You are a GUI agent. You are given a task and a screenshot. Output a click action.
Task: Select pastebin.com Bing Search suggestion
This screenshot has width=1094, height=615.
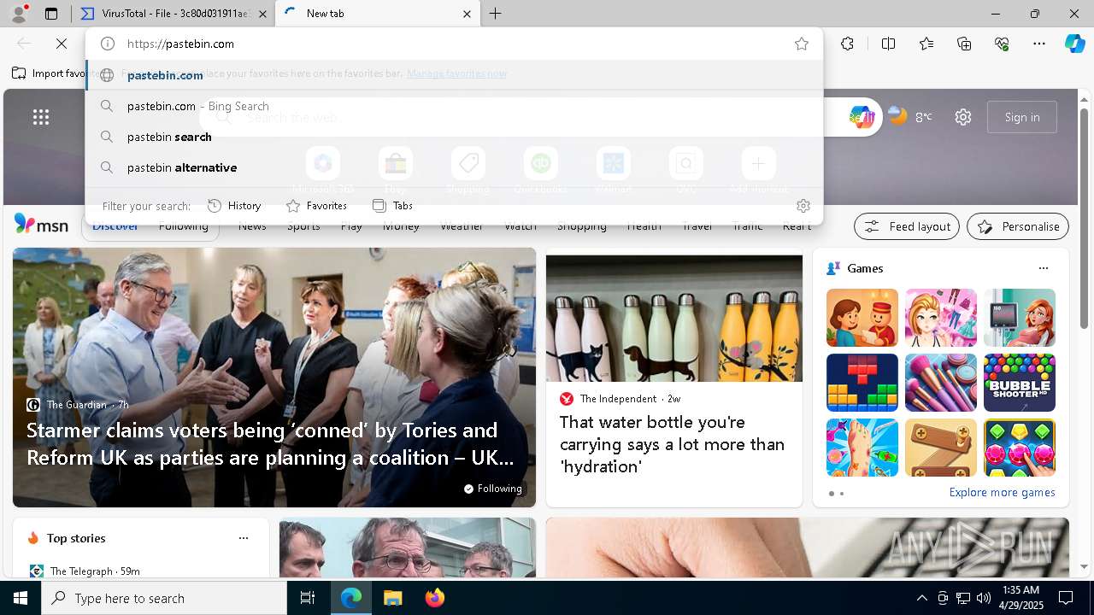(x=454, y=106)
